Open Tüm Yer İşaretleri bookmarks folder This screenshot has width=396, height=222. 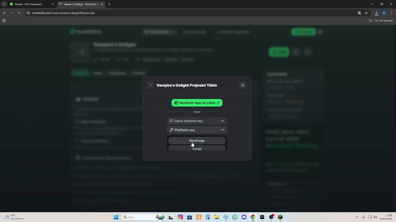pos(381,21)
